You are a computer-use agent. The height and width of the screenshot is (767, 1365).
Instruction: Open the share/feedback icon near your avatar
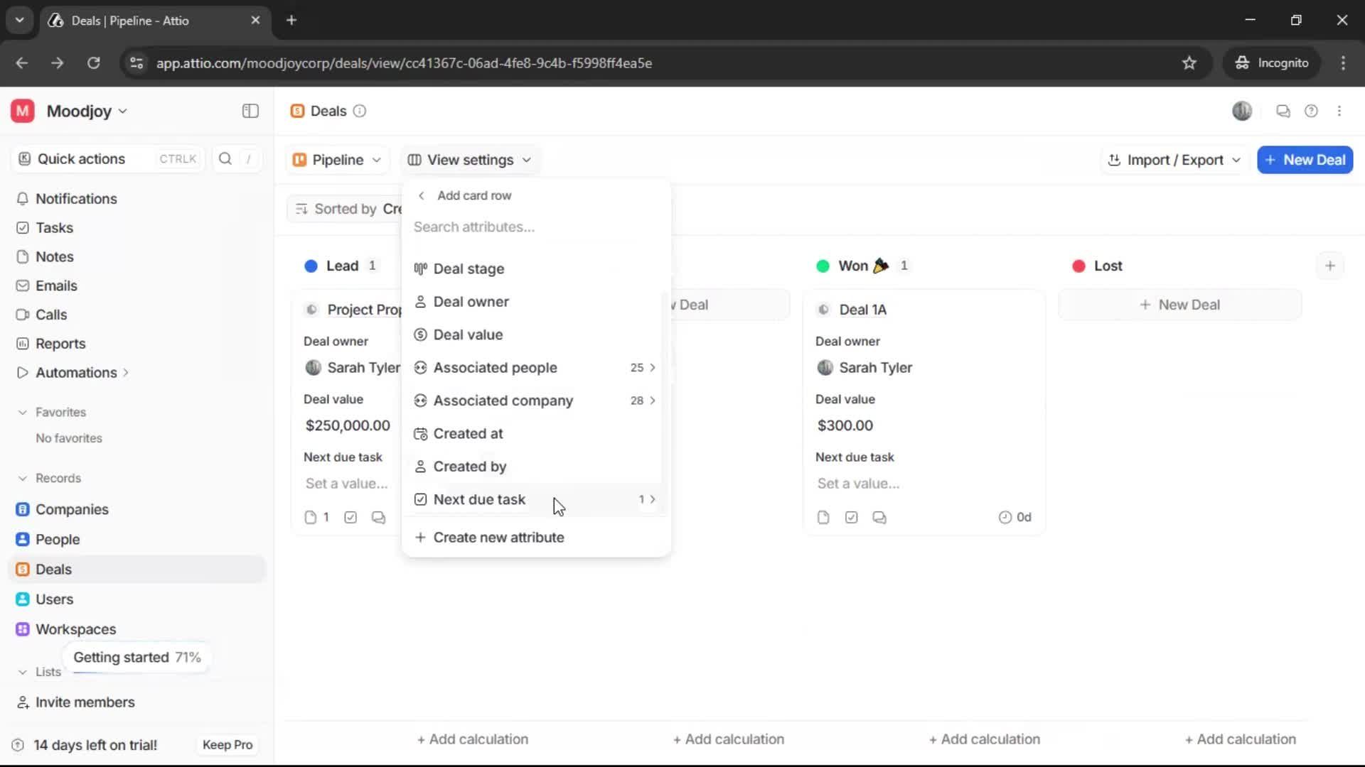[1283, 111]
